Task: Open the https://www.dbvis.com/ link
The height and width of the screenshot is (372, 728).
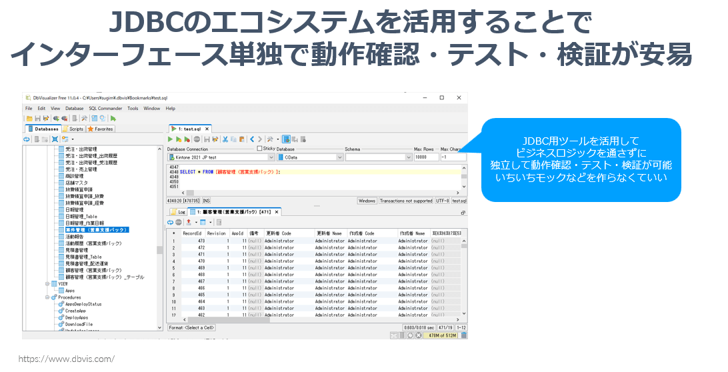Action: tap(67, 359)
